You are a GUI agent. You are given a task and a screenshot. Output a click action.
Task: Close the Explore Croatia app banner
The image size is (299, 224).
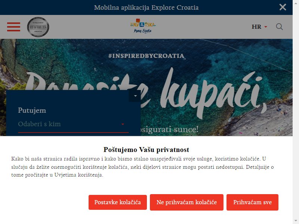[283, 7]
